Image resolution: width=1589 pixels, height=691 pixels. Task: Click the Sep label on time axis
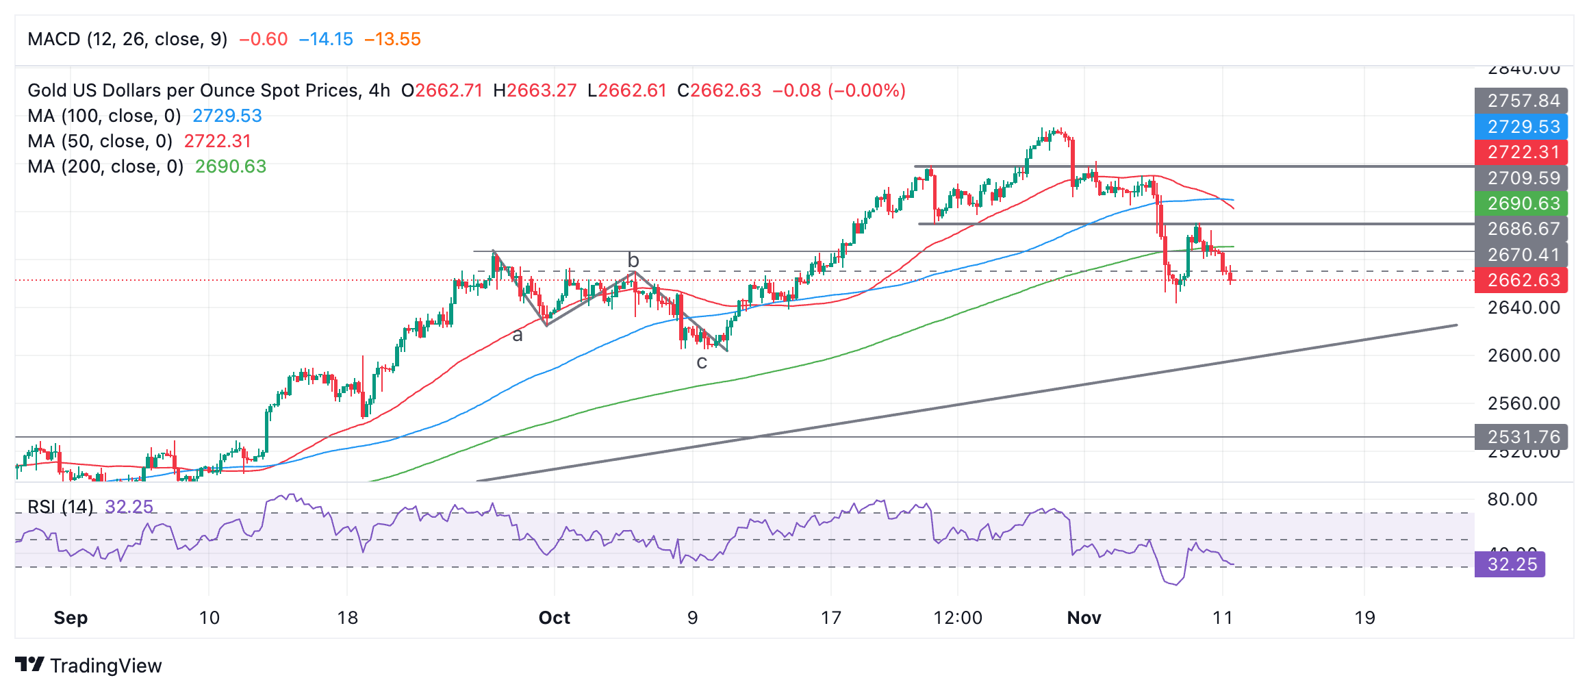click(71, 618)
